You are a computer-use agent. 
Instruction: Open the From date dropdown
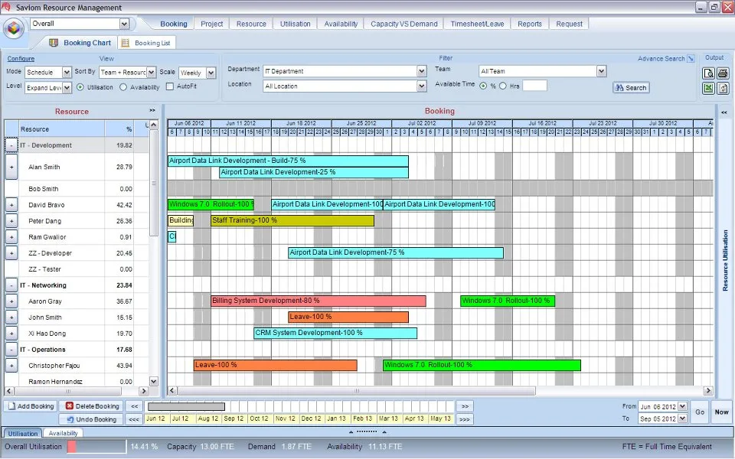coord(682,406)
